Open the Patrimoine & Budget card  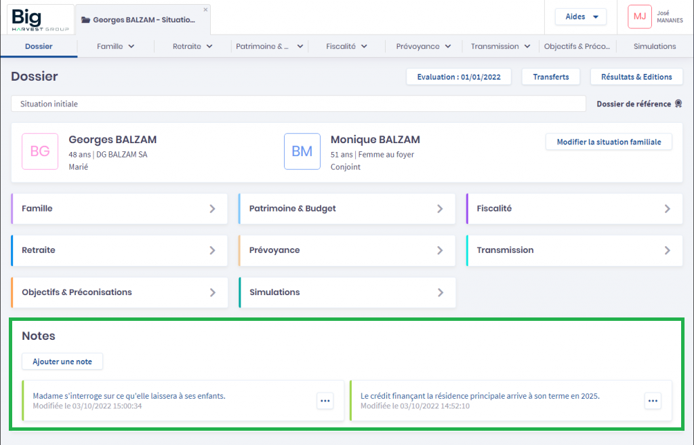pos(346,208)
